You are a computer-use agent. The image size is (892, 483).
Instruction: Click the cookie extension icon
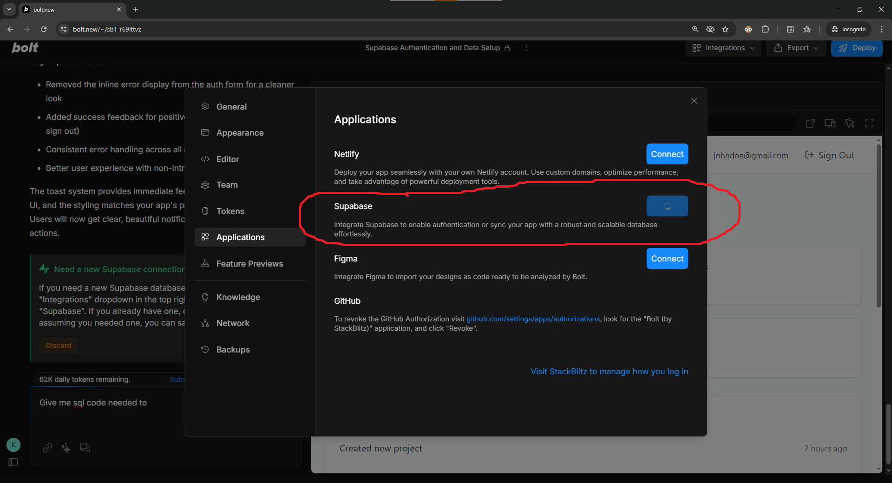(748, 29)
